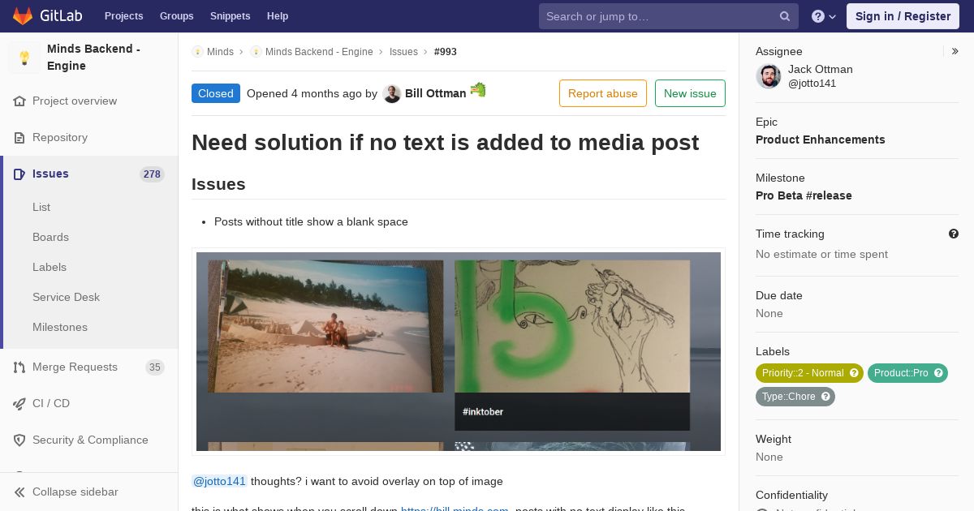Click Bill Ottman's author avatar
The image size is (974, 511).
point(392,94)
